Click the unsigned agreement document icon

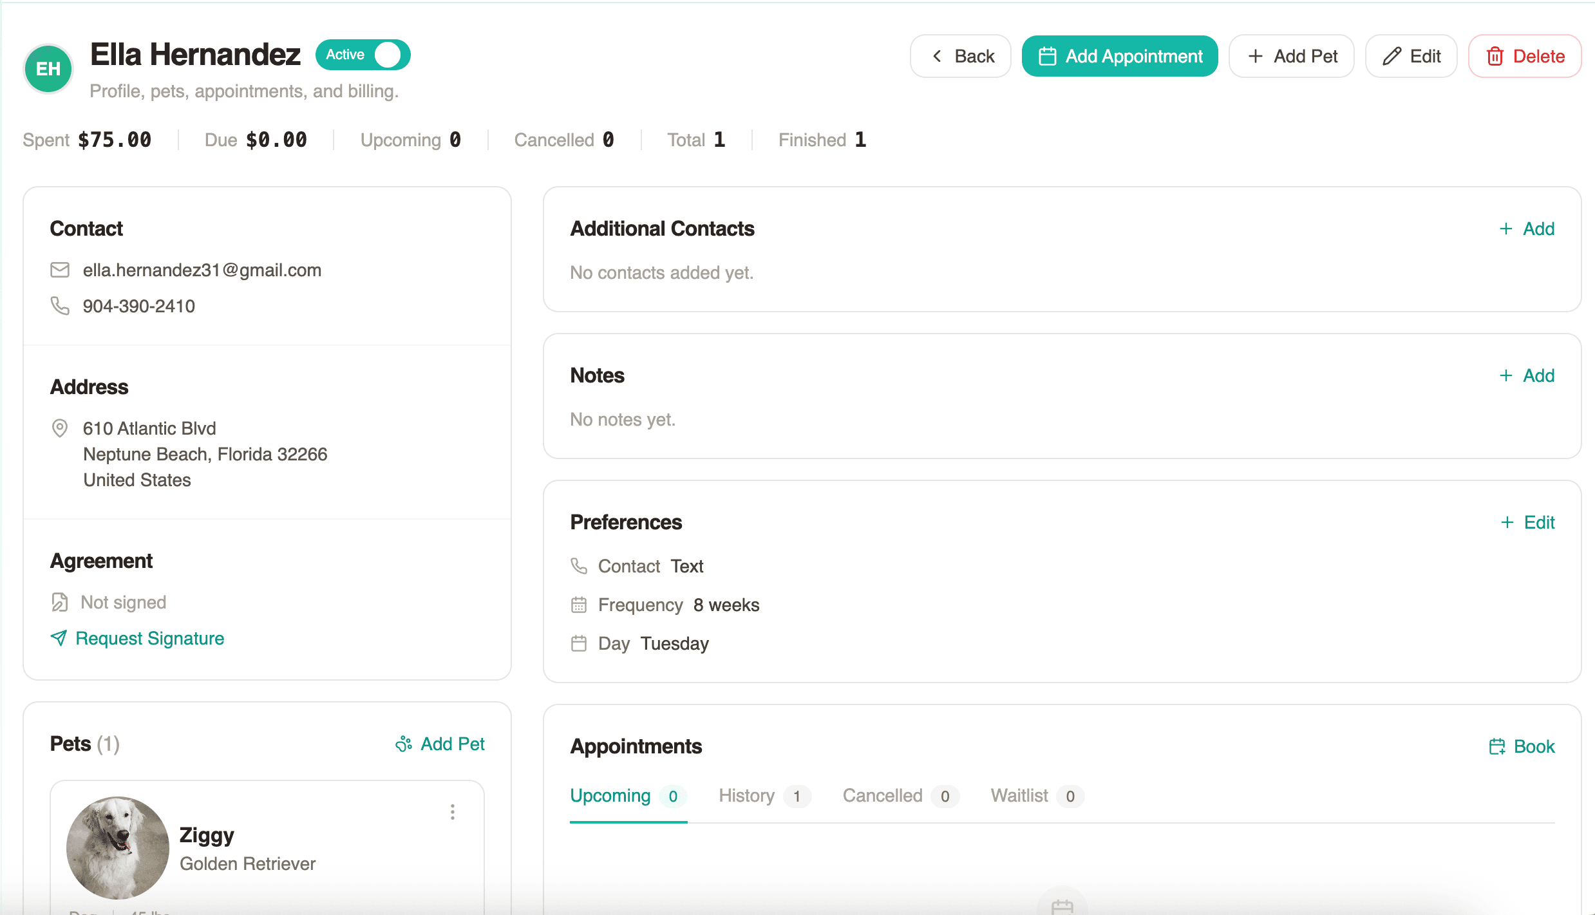click(x=60, y=602)
